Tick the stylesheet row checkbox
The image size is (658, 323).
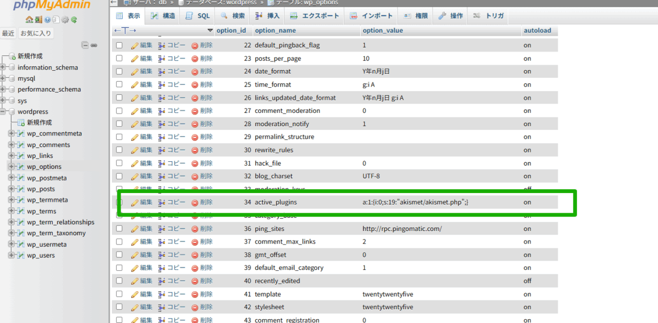tap(119, 307)
